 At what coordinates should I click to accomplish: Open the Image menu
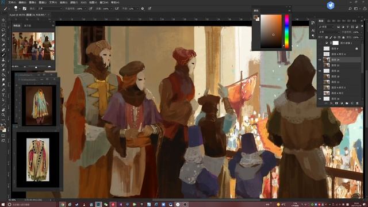tap(32, 2)
